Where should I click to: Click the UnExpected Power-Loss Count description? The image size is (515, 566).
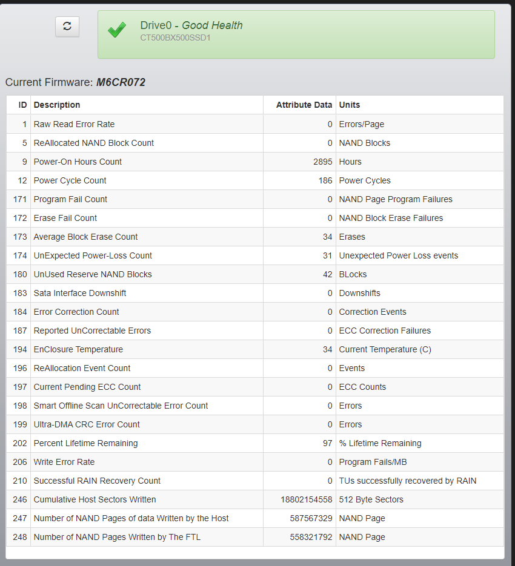(x=93, y=255)
